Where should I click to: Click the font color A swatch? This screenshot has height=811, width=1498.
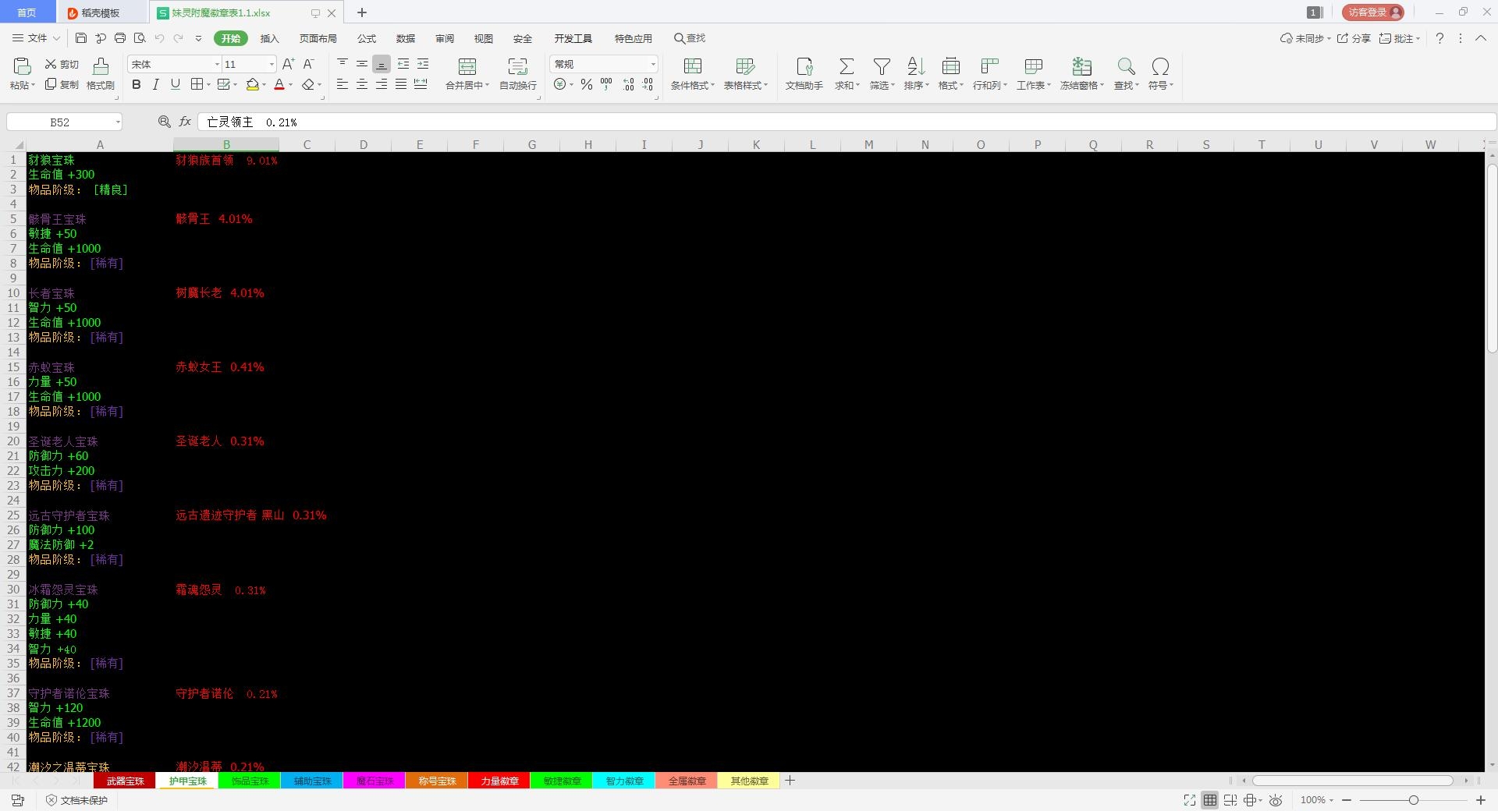click(279, 84)
